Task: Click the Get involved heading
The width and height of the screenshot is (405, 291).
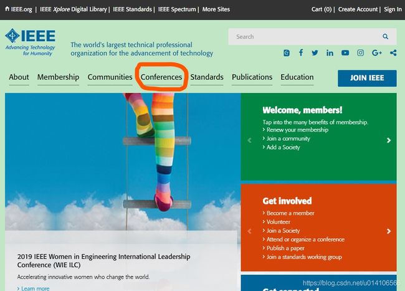Action: coord(287,201)
